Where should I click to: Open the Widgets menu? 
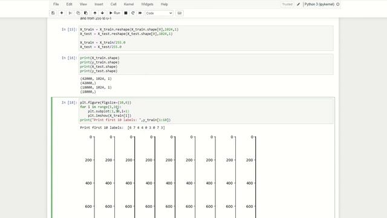pyautogui.click(x=147, y=4)
